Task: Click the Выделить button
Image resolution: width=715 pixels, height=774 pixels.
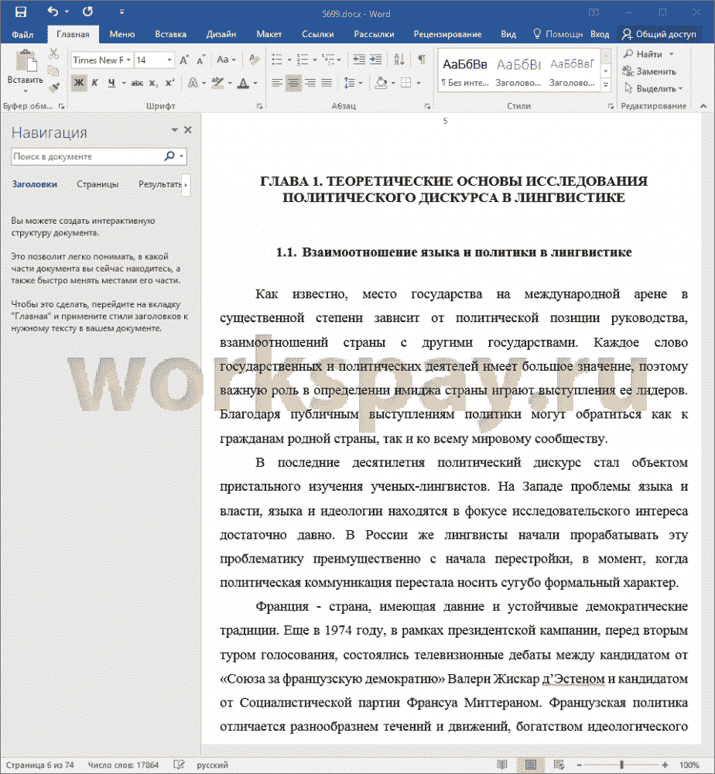Action: click(653, 88)
